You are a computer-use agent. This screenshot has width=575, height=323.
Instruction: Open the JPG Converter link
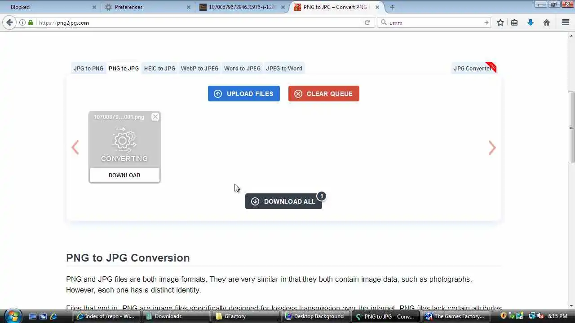click(474, 68)
